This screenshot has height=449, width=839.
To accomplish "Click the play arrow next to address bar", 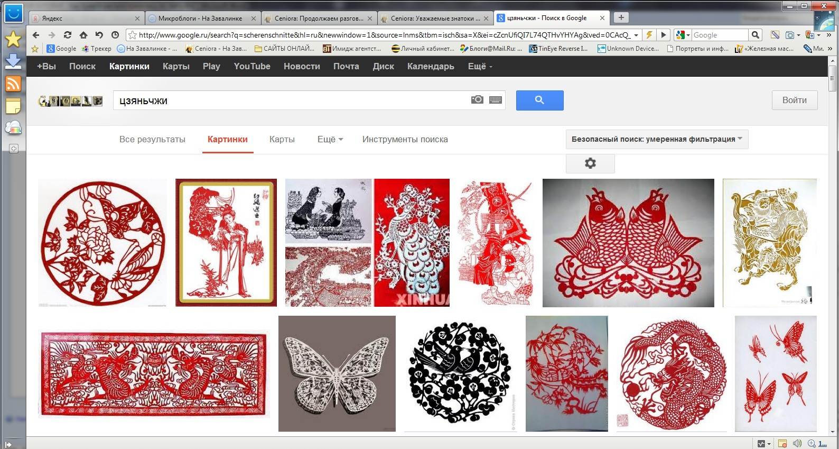I will tap(664, 35).
